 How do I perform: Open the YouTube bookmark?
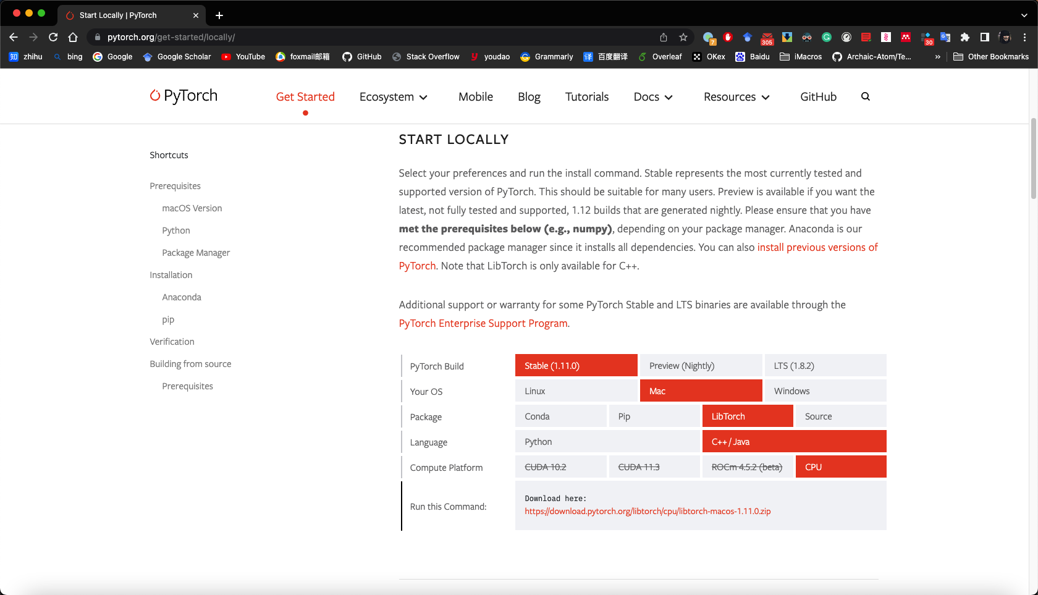(243, 56)
